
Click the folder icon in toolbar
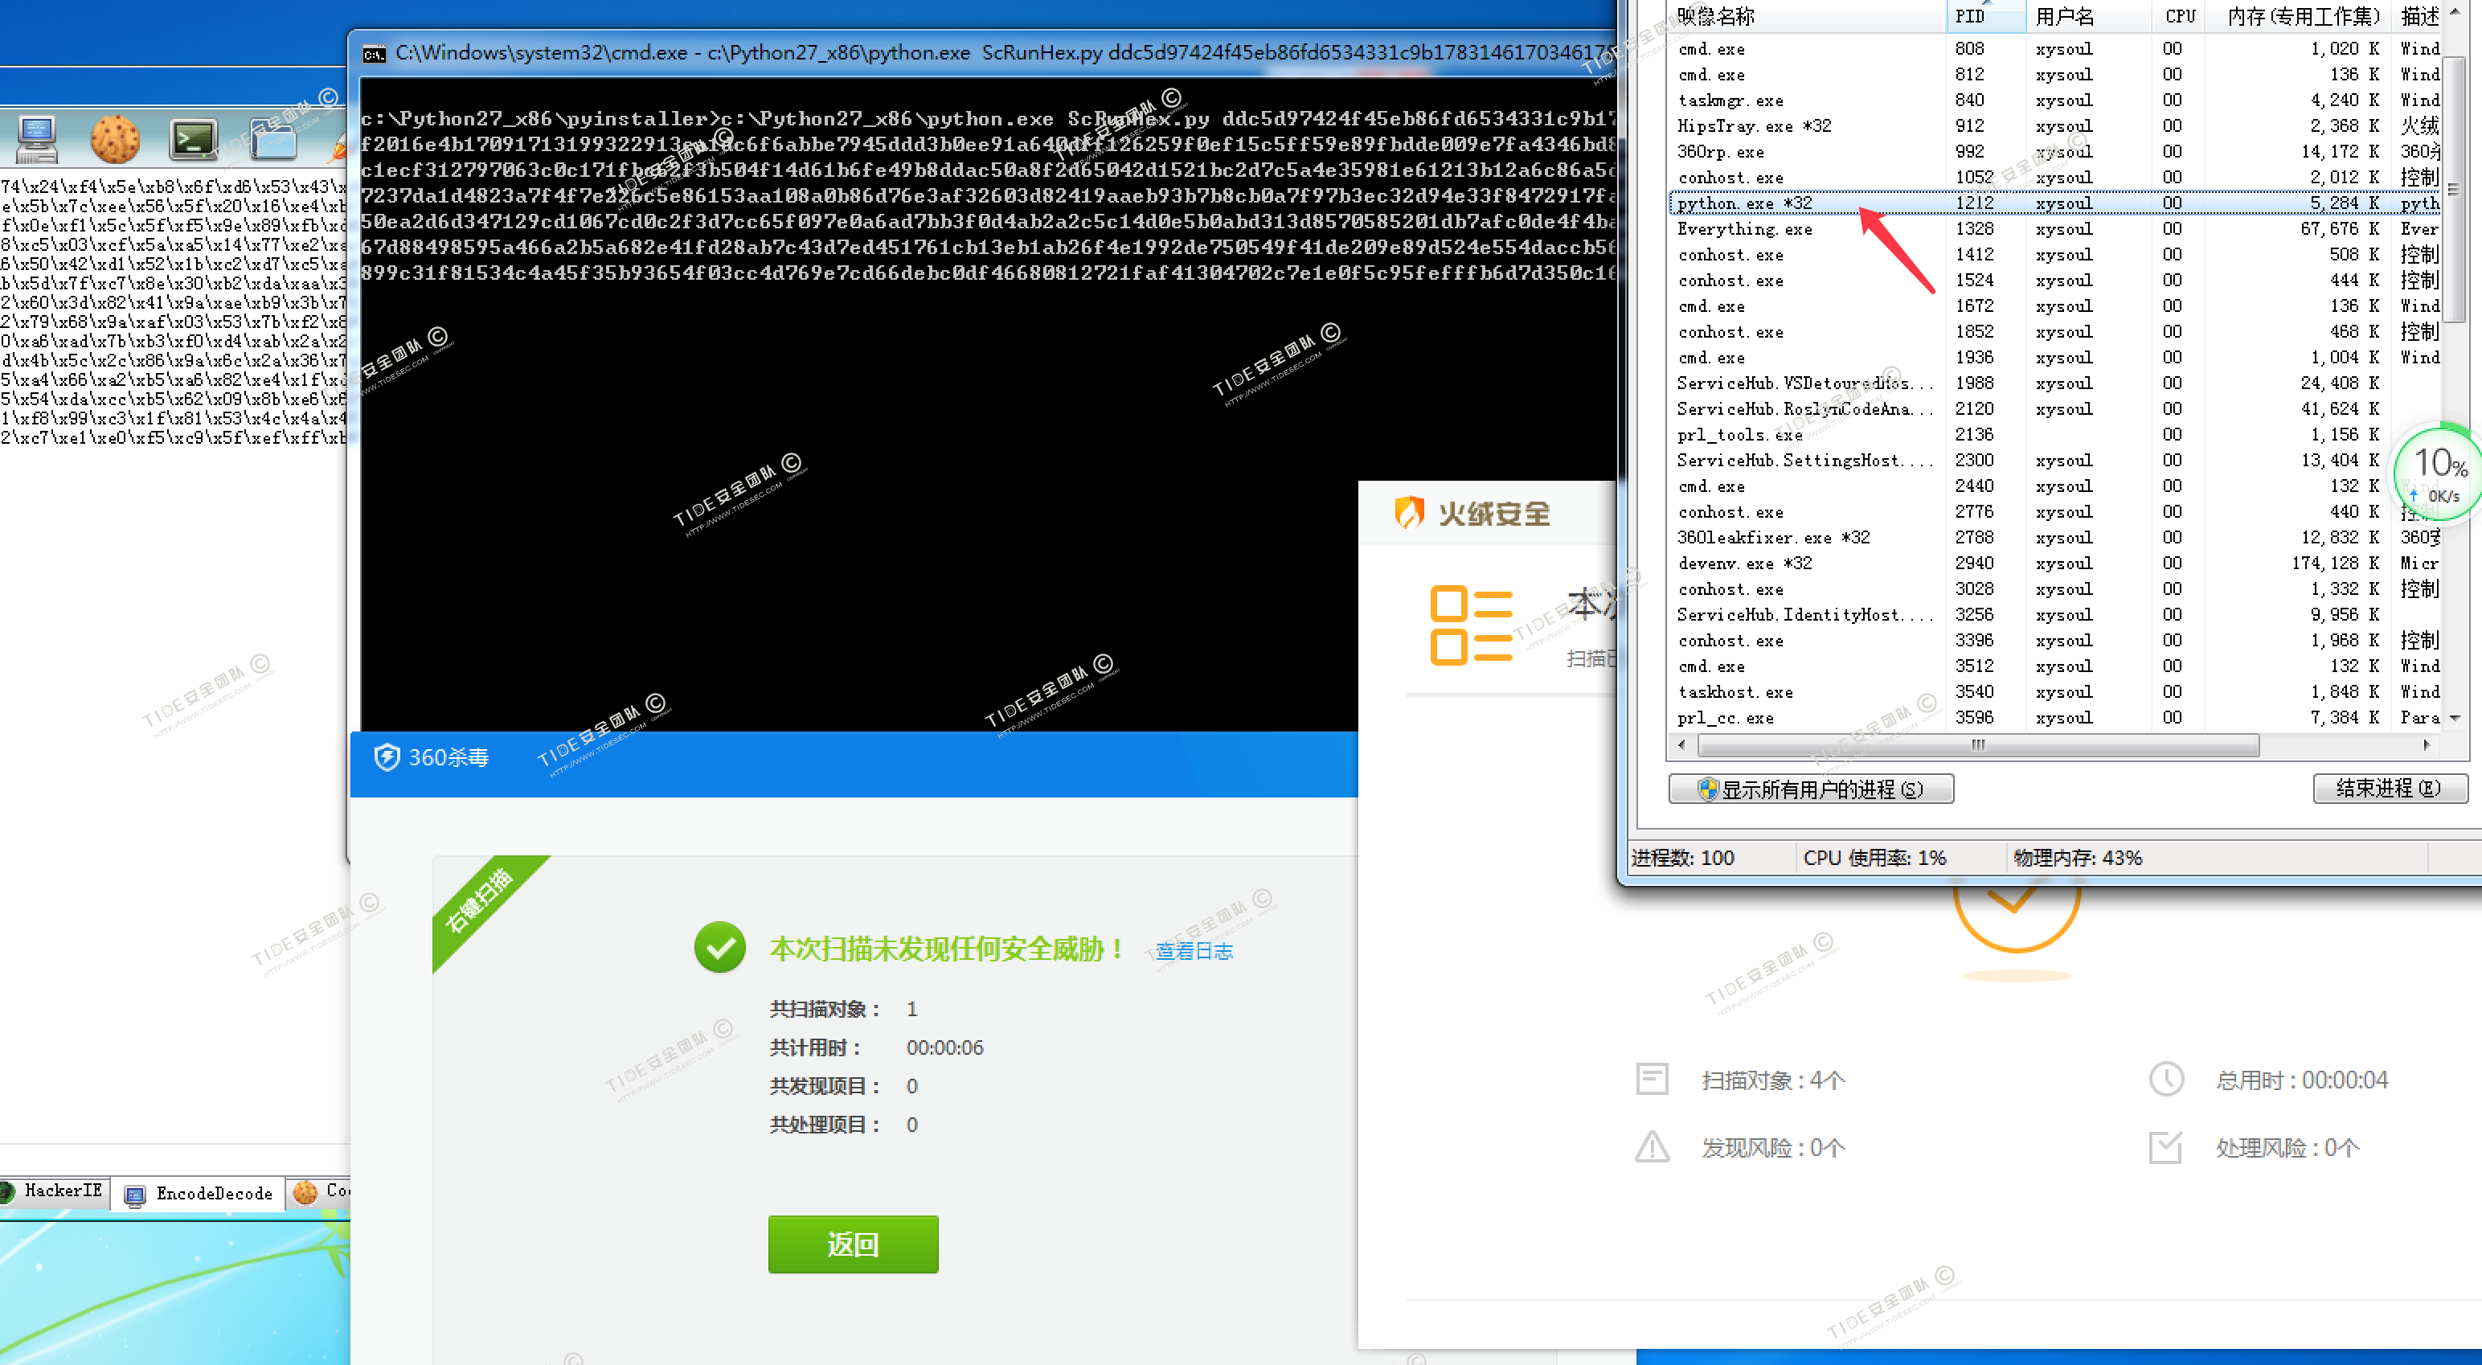[x=272, y=141]
